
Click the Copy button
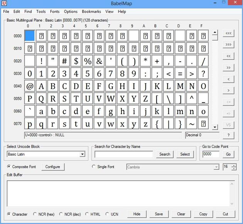pos(203,214)
